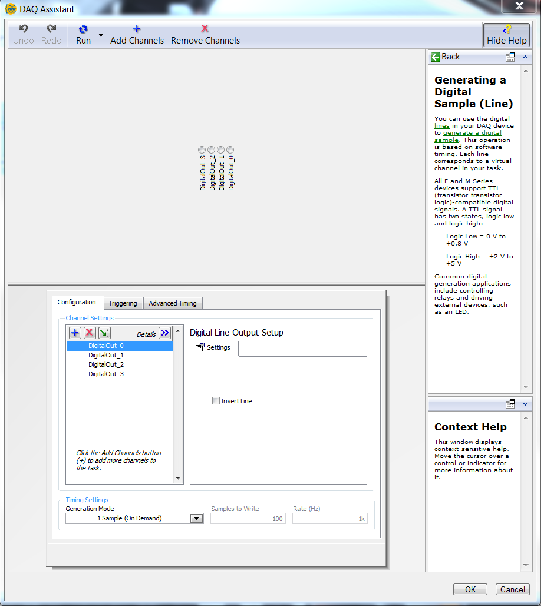The width and height of the screenshot is (544, 607).
Task: Select the DigitalOut_1 channel
Action: tap(119, 356)
